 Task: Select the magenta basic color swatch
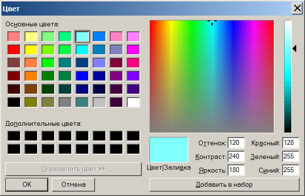click(133, 49)
